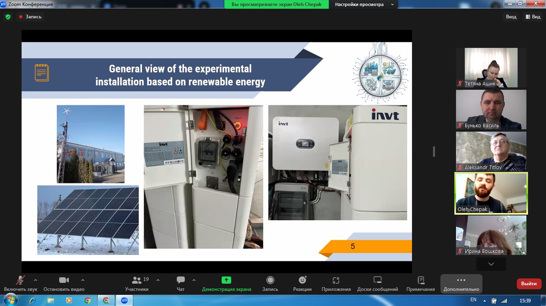Screen dimensions: 546x306
Task: Expand chat options arrow beside Чат
Action: click(x=194, y=280)
